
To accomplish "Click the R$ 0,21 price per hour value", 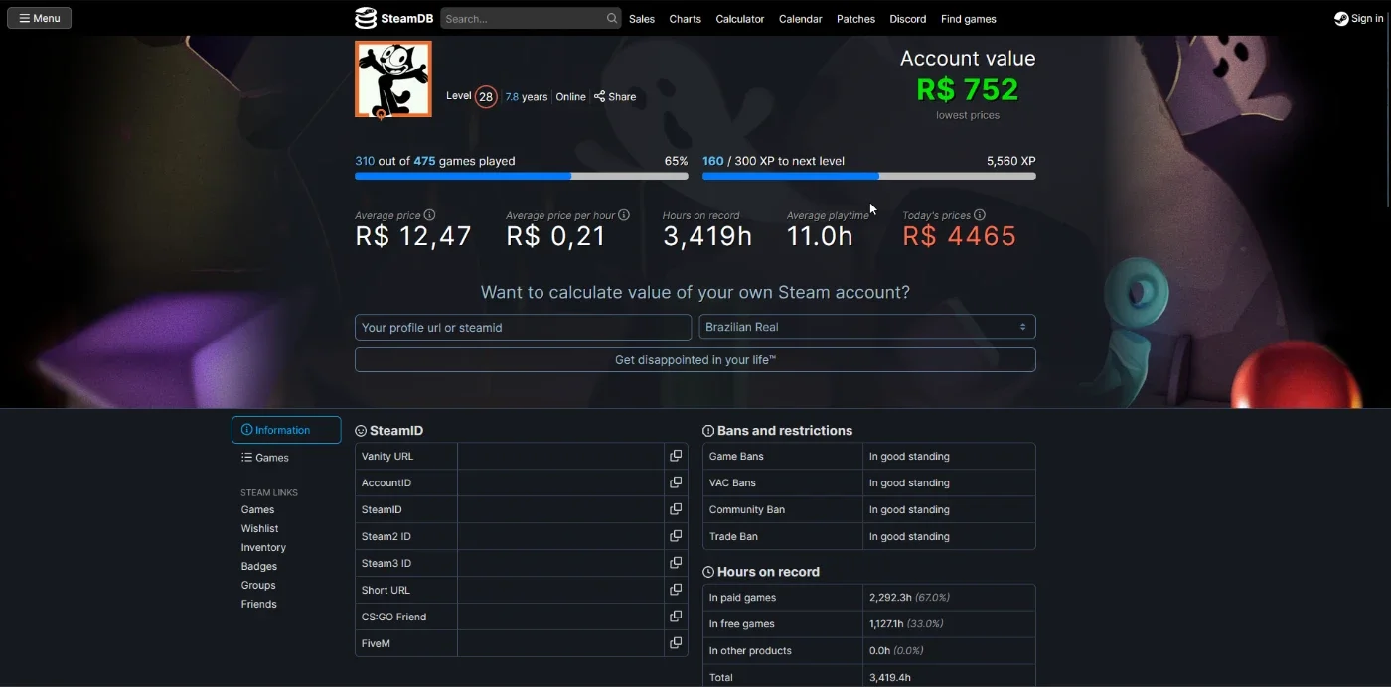I will tap(556, 236).
